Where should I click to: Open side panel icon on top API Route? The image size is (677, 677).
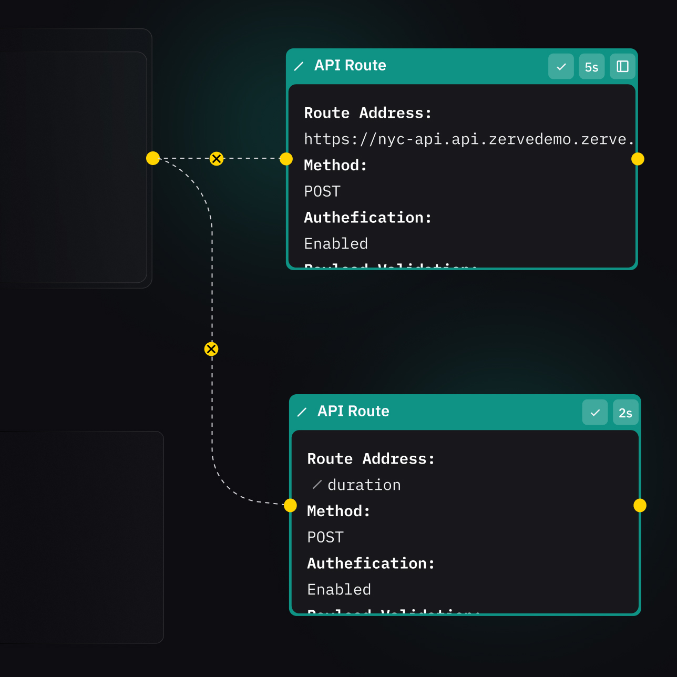[622, 66]
